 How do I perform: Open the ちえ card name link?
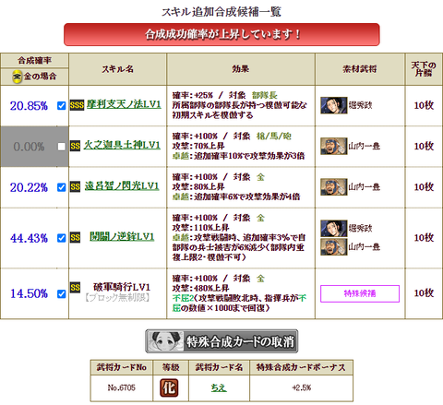[219, 387]
